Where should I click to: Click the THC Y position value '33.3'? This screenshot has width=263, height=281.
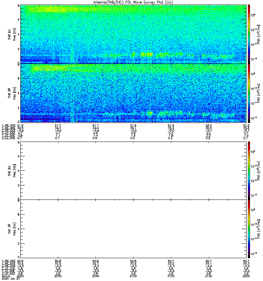(x=246, y=264)
